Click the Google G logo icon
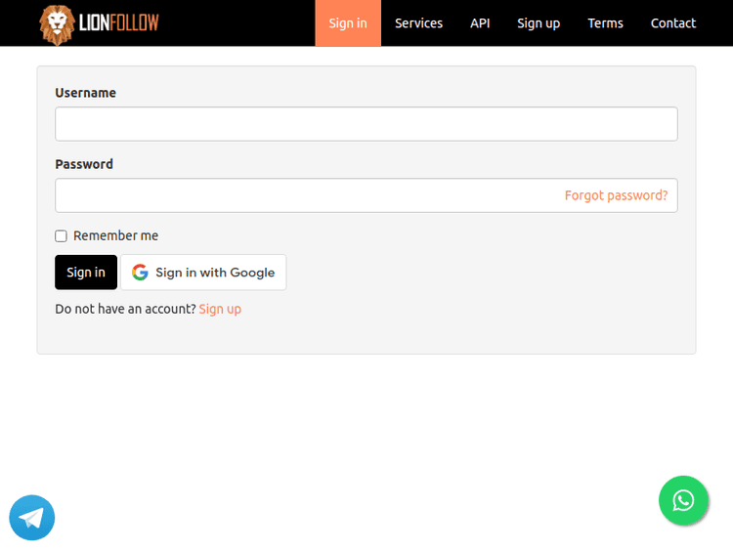733x550 pixels. tap(140, 273)
